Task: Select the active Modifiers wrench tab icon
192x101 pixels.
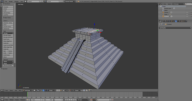Action: pos(176,21)
